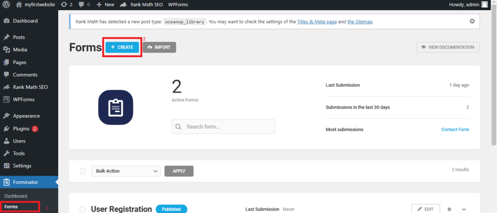497x213 pixels.
Task: Open the Bulk Action dropdown
Action: point(126,171)
